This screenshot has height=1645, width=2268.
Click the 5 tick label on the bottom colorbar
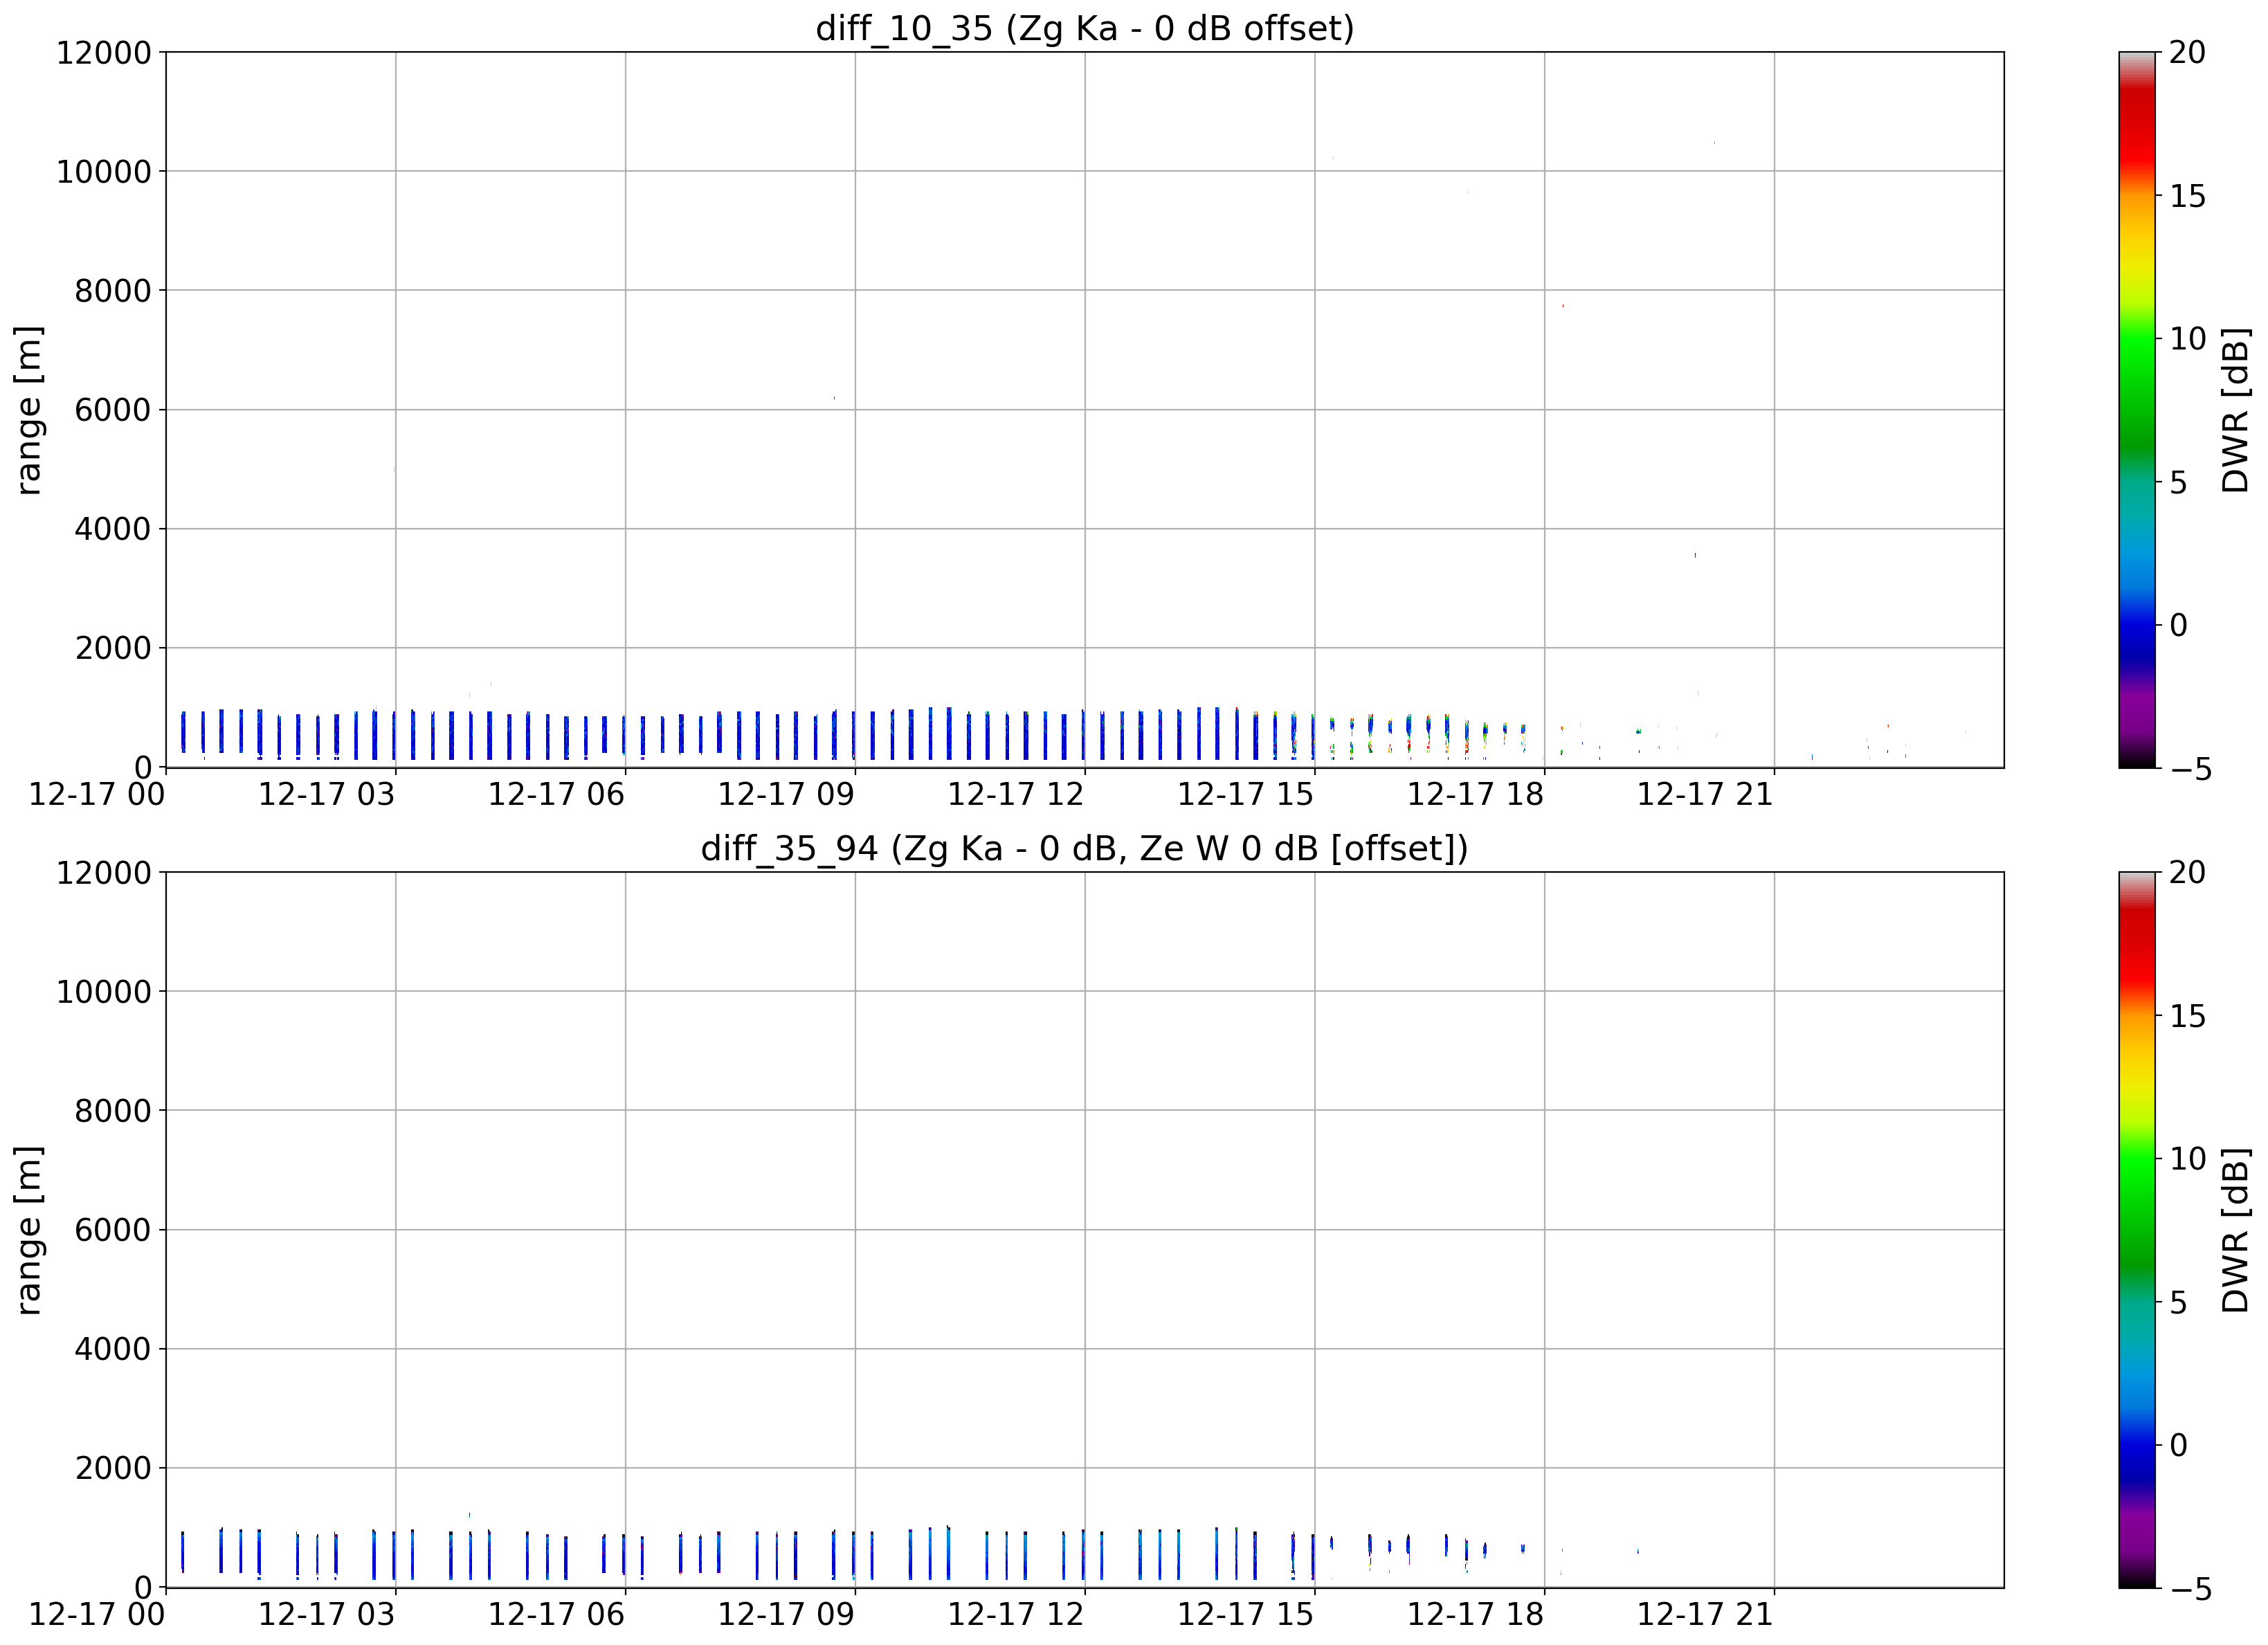click(x=2179, y=1302)
